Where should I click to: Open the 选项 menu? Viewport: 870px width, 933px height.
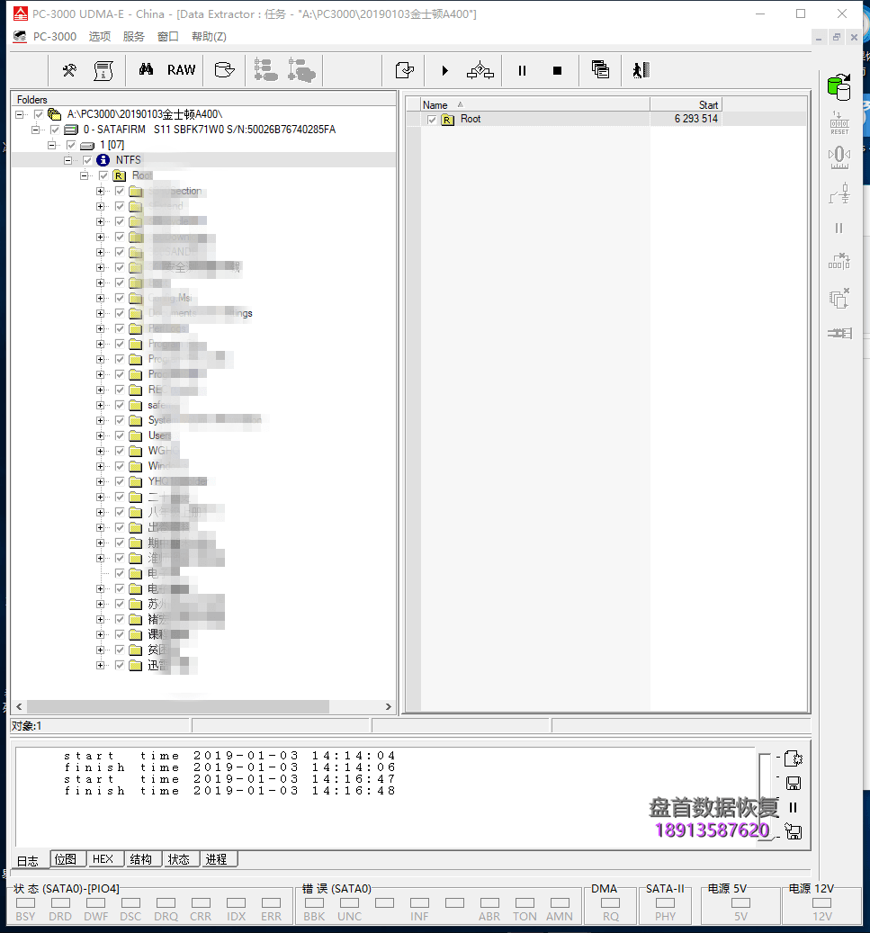click(x=100, y=36)
